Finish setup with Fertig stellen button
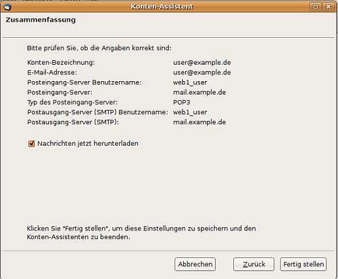 pos(304,264)
